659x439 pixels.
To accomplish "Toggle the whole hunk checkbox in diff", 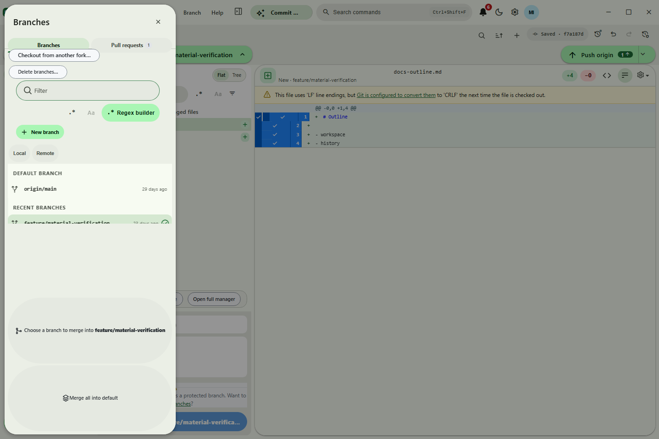I will (x=259, y=117).
